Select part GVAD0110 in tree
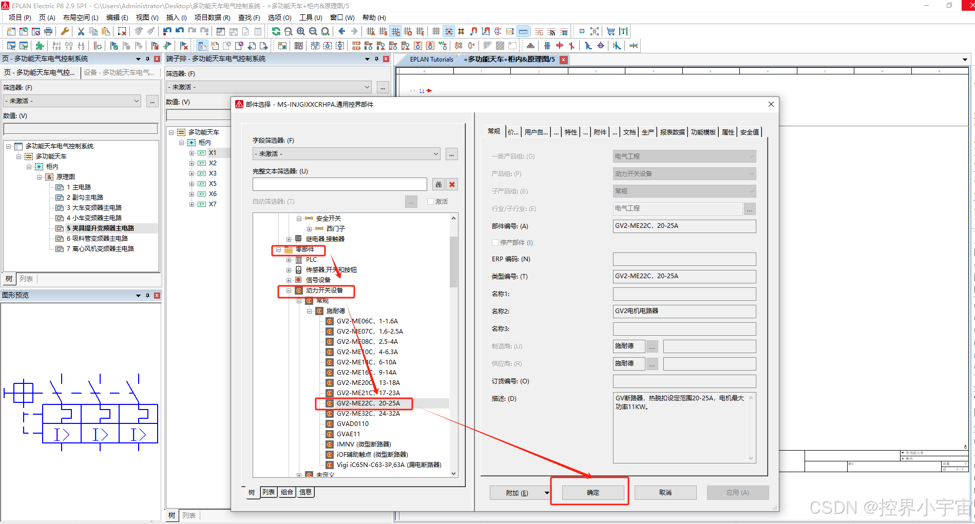 [x=352, y=424]
